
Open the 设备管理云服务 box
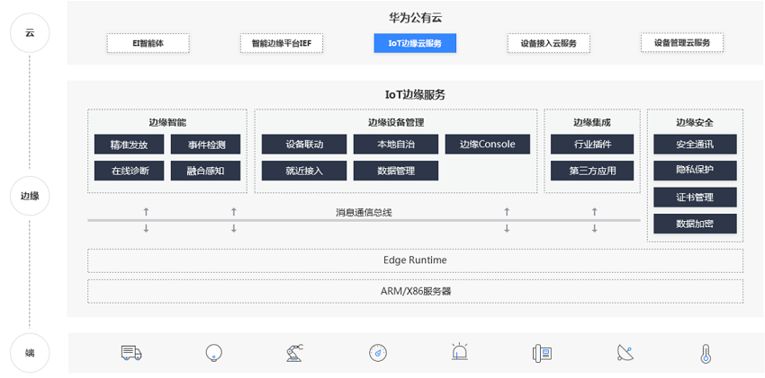click(682, 42)
